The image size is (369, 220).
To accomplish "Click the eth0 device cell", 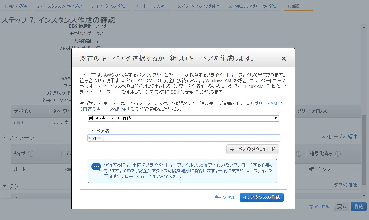I will coord(18,123).
